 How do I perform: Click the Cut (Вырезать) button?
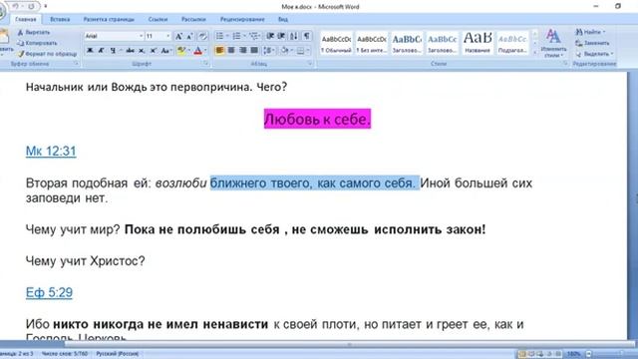[34, 32]
